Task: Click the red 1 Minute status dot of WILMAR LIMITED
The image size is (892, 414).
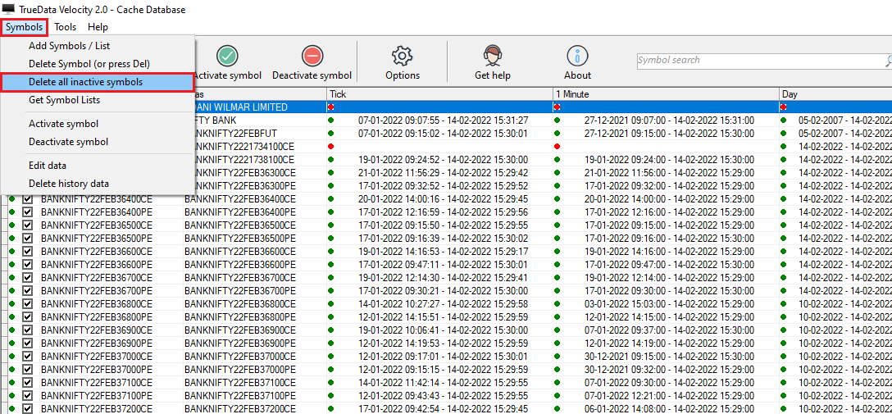Action: tap(557, 107)
